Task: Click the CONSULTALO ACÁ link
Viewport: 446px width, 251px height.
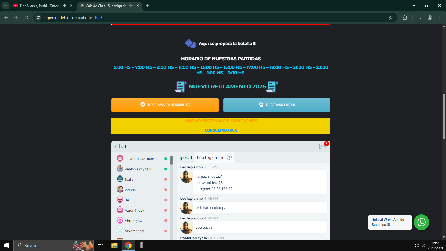Action: [x=221, y=130]
